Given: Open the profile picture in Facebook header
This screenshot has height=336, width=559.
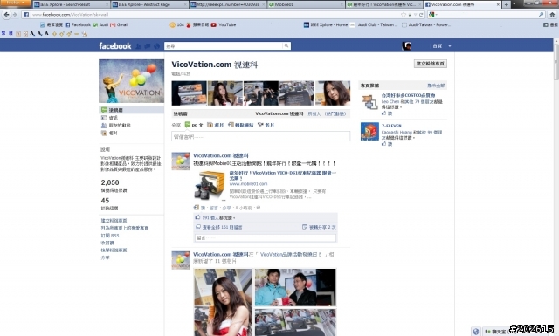Looking at the screenshot, I should click(406, 45).
